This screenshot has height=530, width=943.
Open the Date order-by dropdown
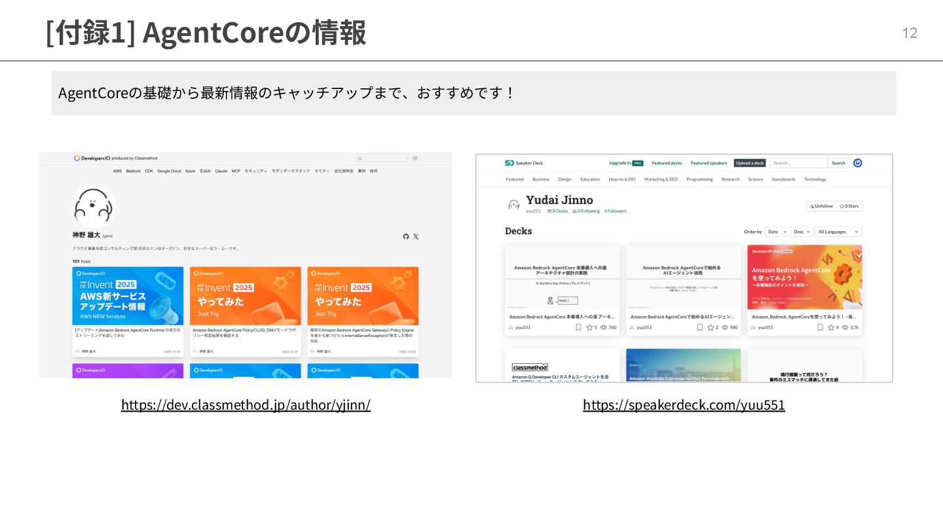point(777,232)
